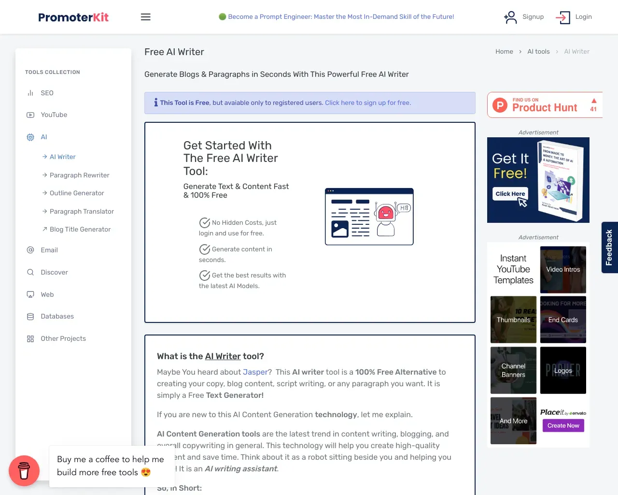
Task: Click the Product Hunt upvote triangle
Action: [x=594, y=101]
